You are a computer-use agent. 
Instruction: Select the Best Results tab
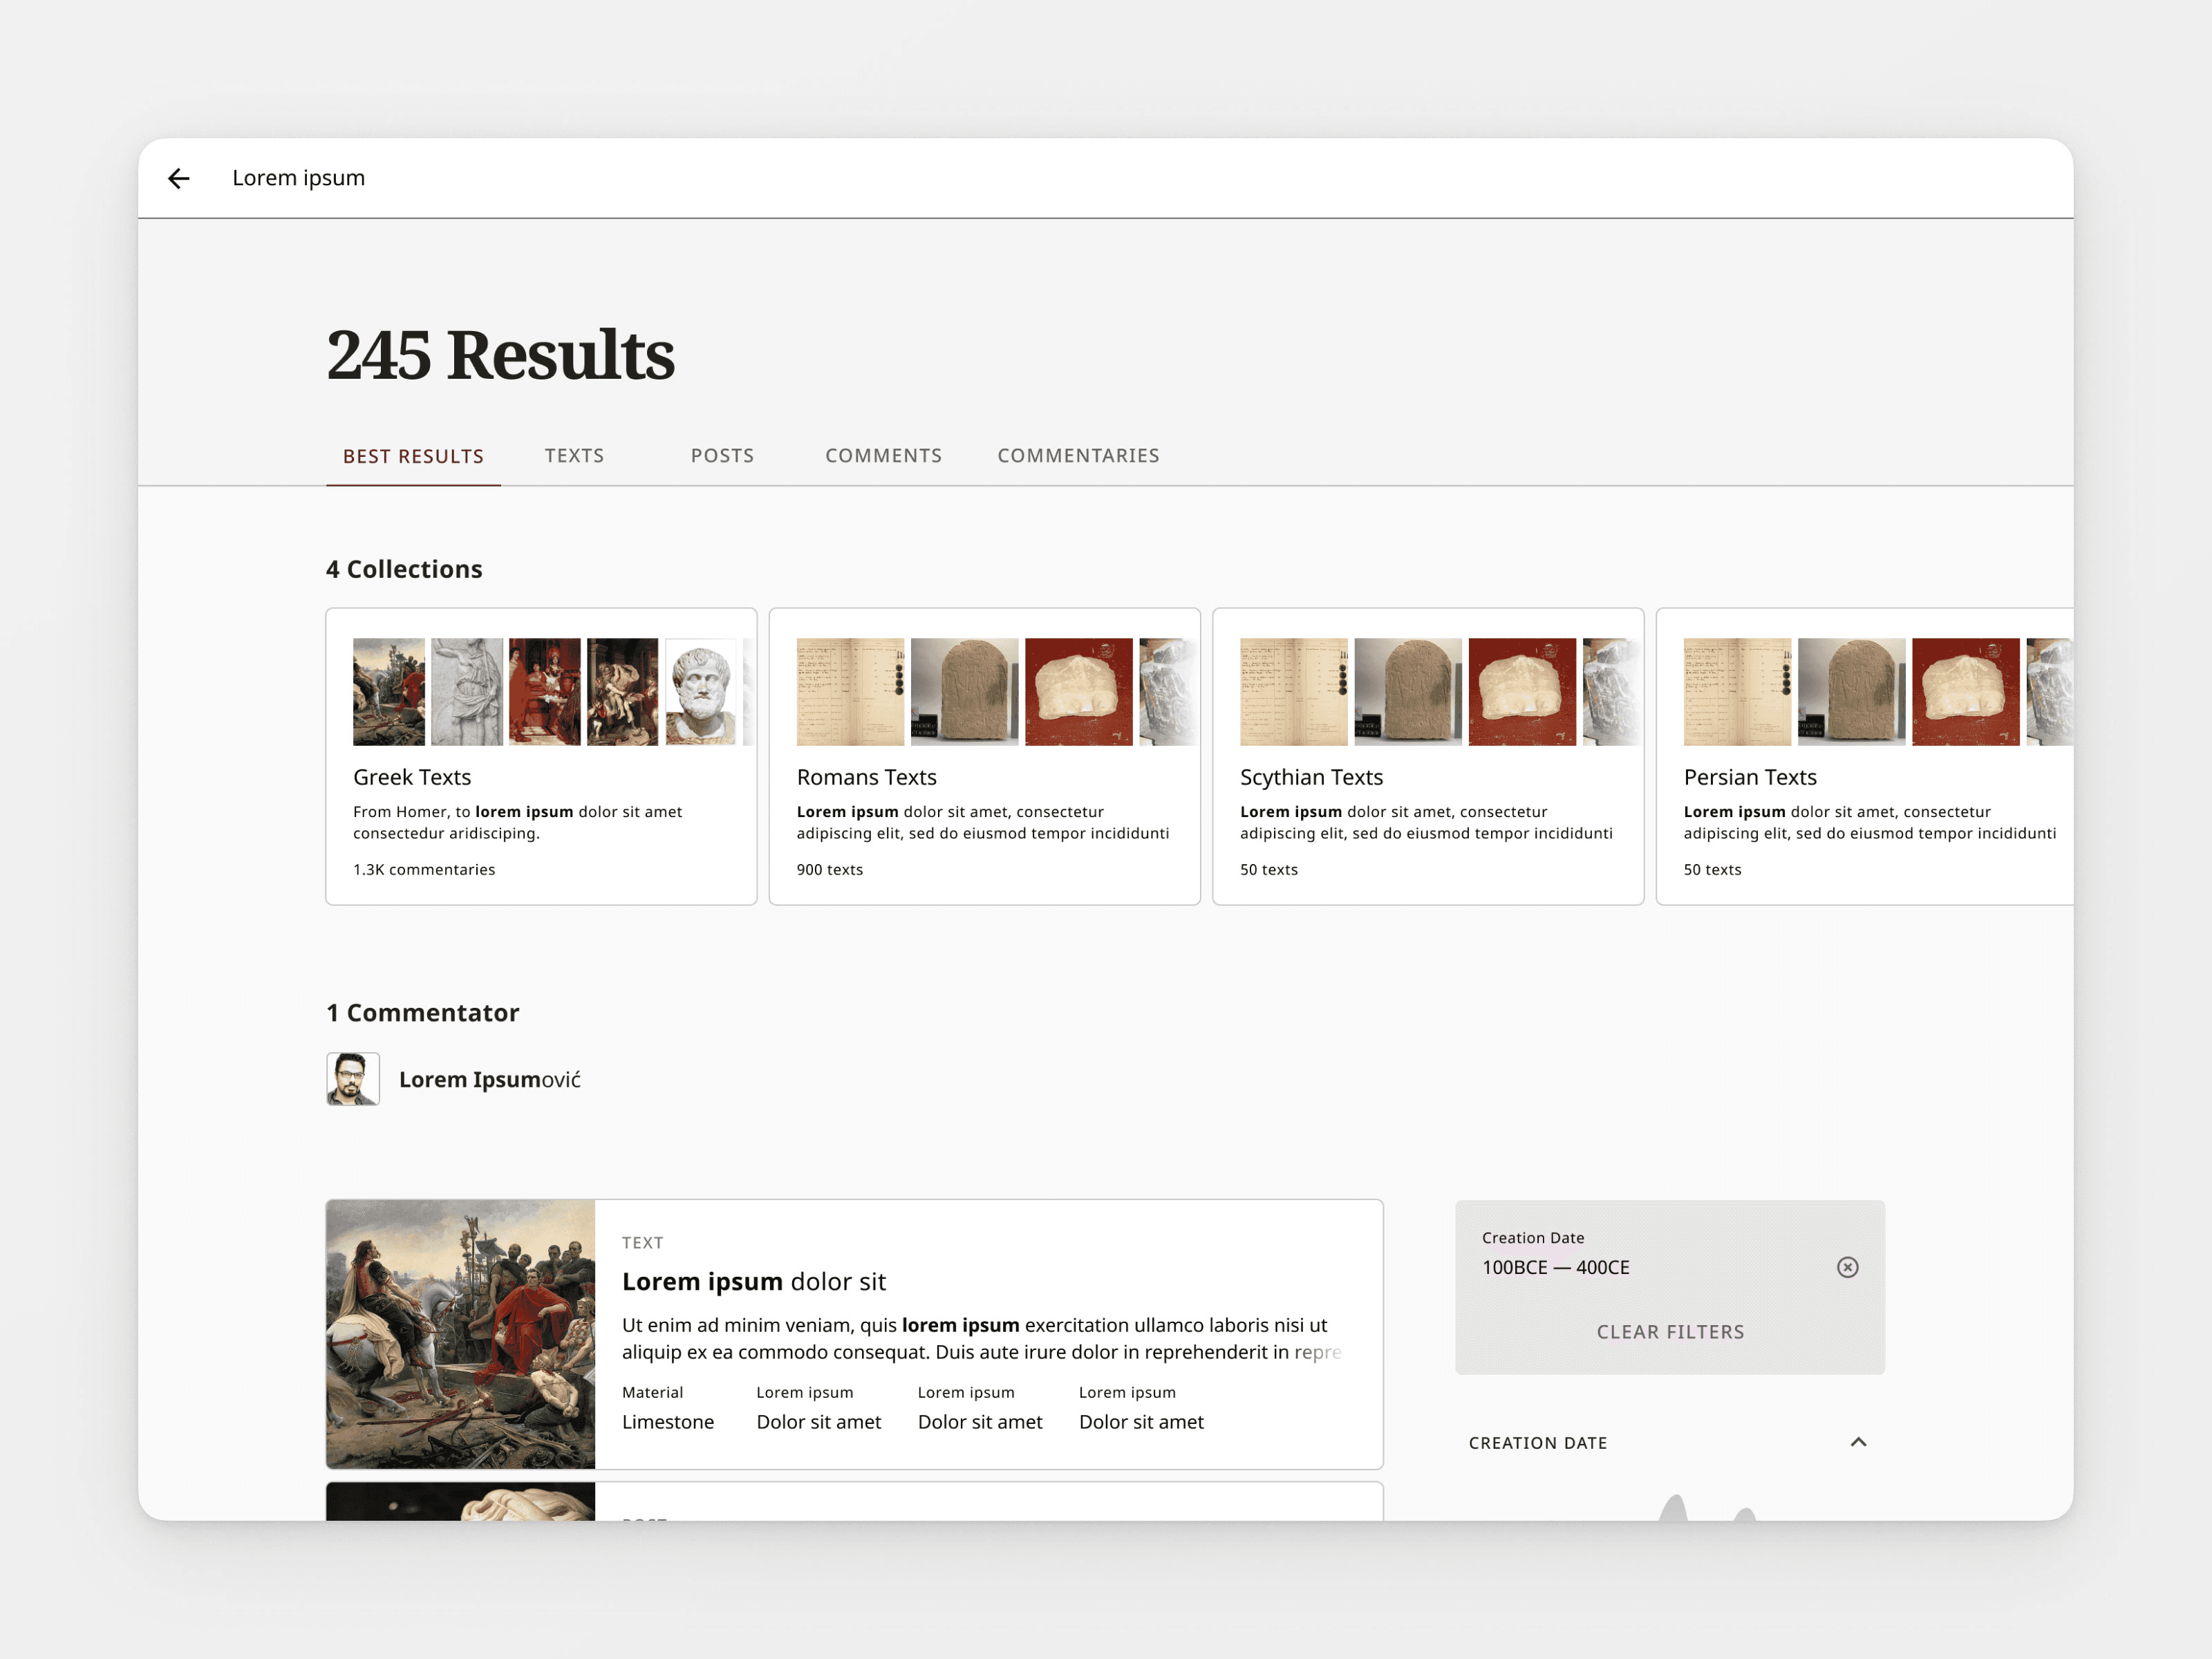[x=413, y=456]
